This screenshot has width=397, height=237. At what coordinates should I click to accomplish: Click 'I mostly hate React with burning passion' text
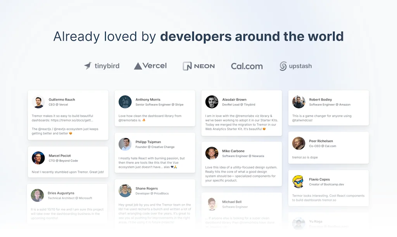pos(152,162)
